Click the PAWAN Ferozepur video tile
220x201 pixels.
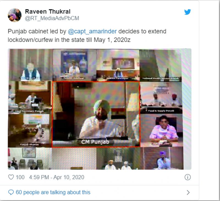pyautogui.click(x=118, y=65)
